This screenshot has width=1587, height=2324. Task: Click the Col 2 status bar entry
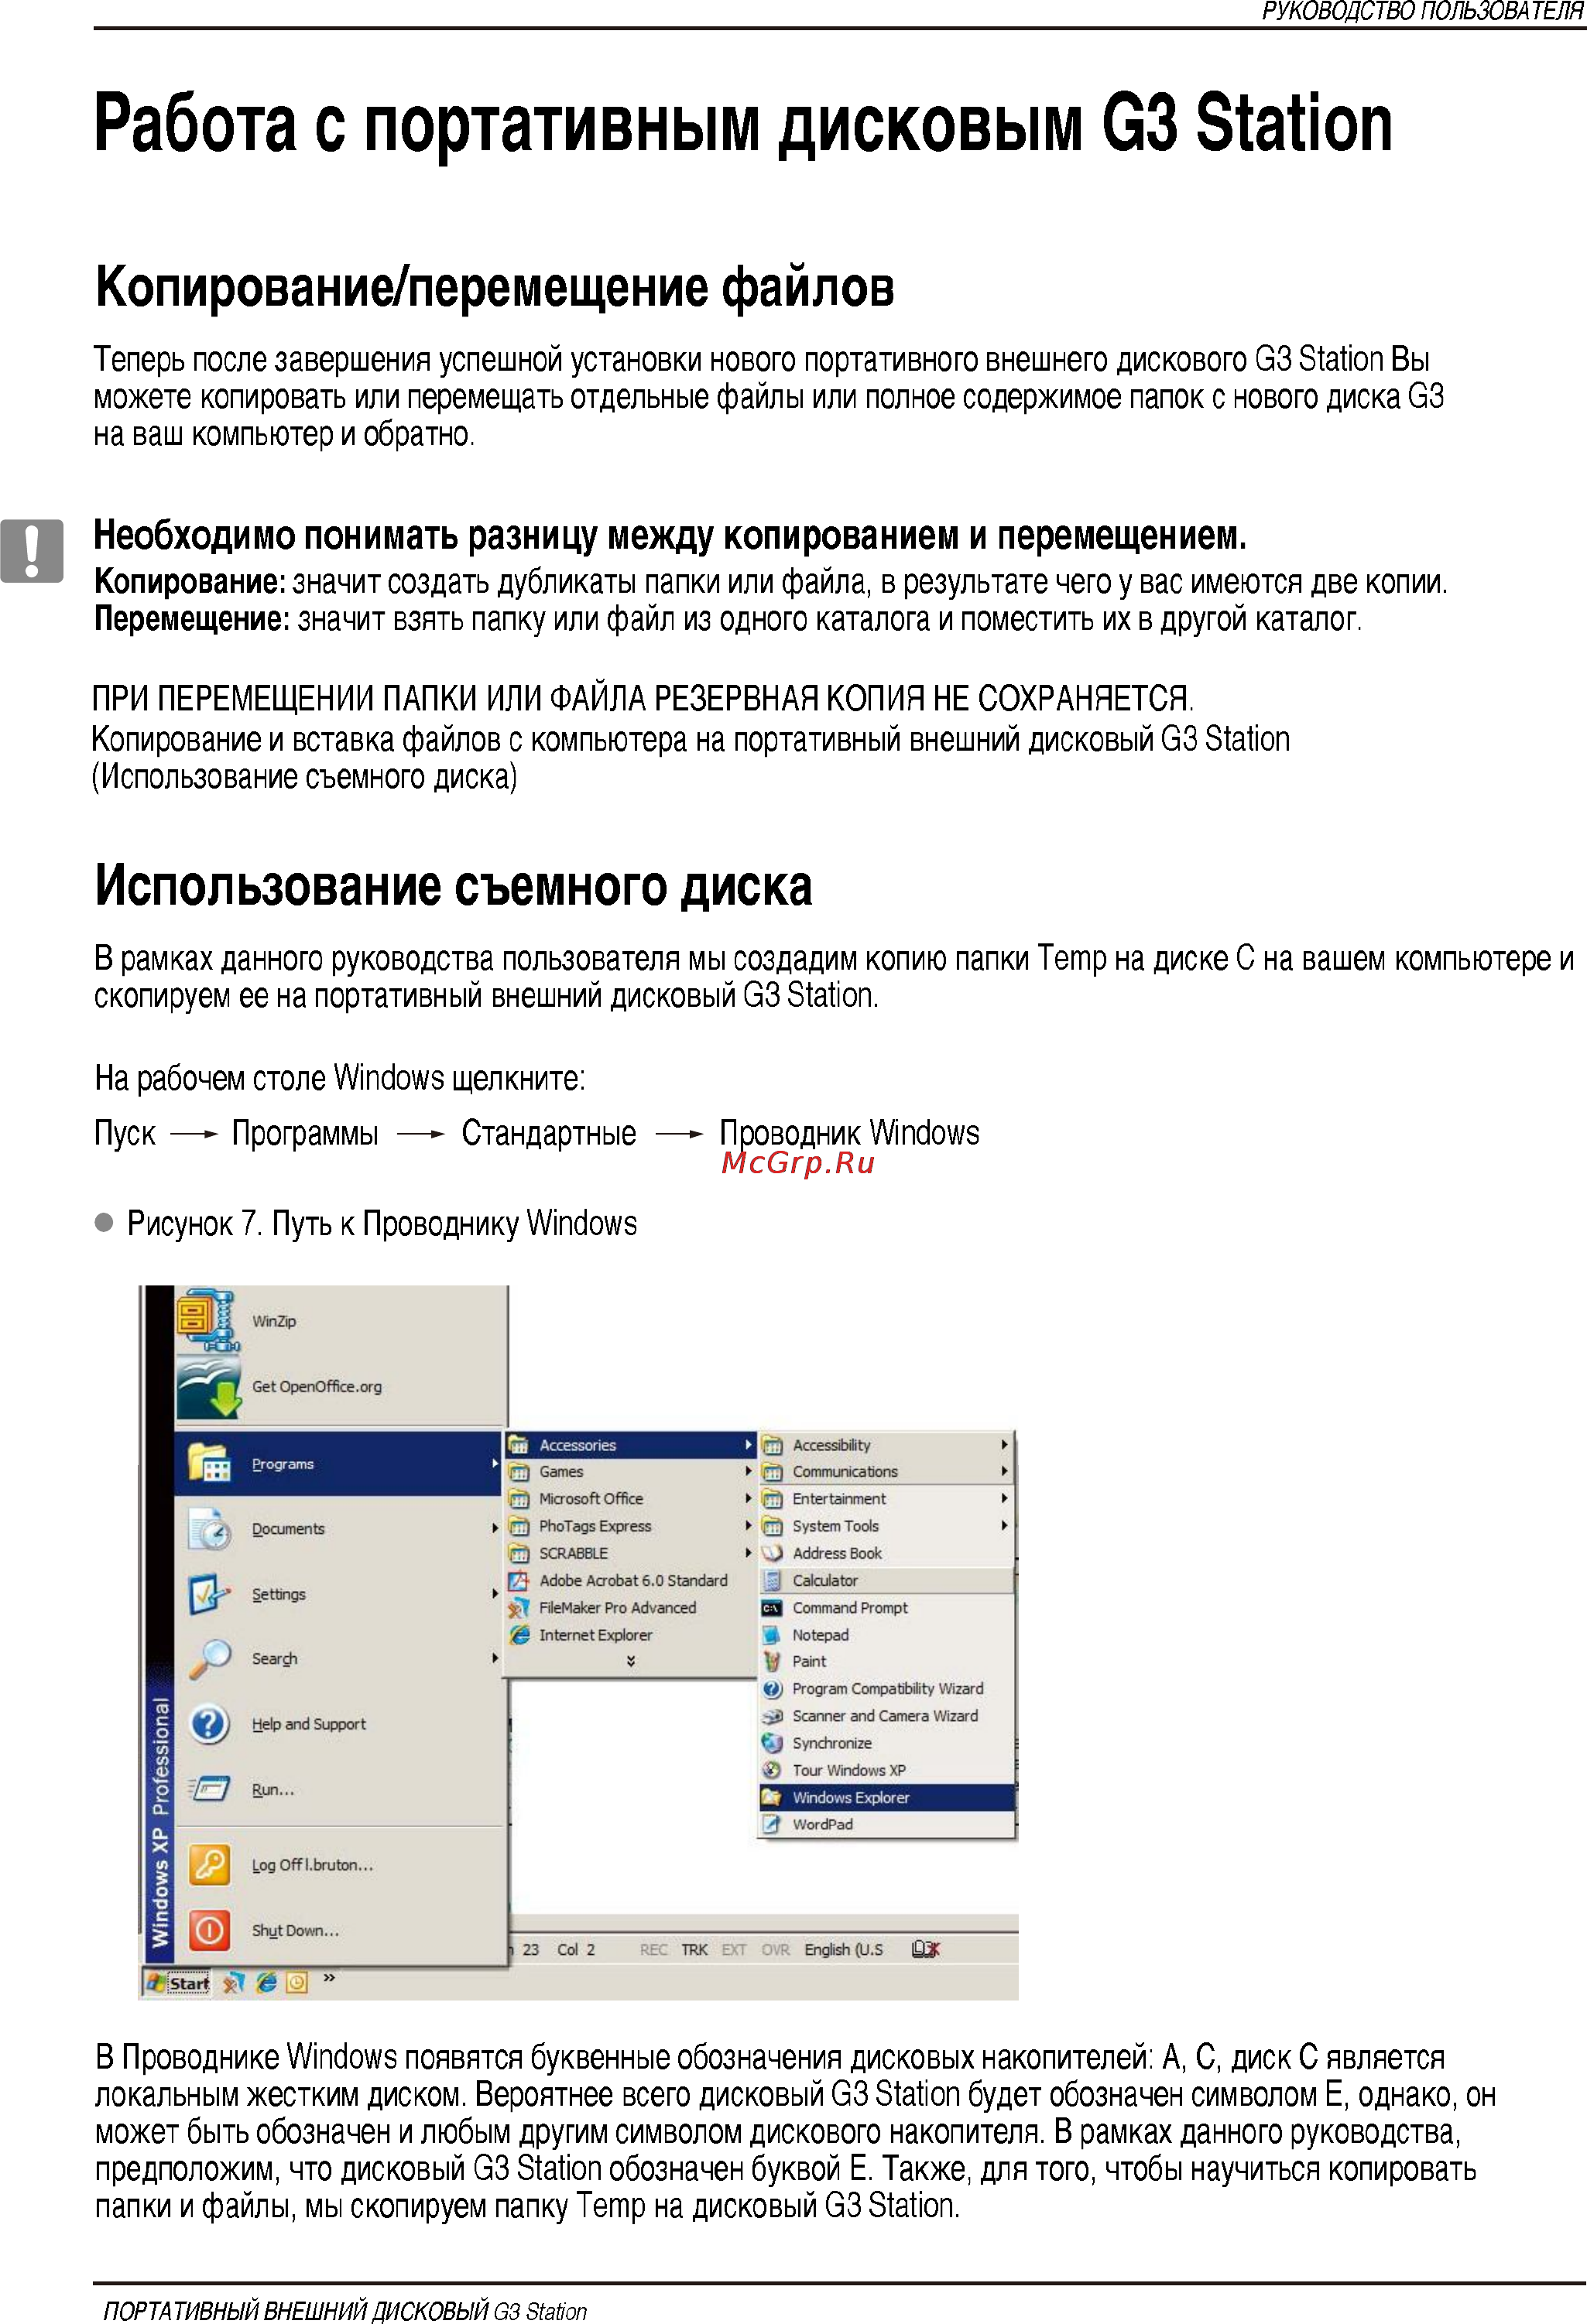[x=575, y=1950]
